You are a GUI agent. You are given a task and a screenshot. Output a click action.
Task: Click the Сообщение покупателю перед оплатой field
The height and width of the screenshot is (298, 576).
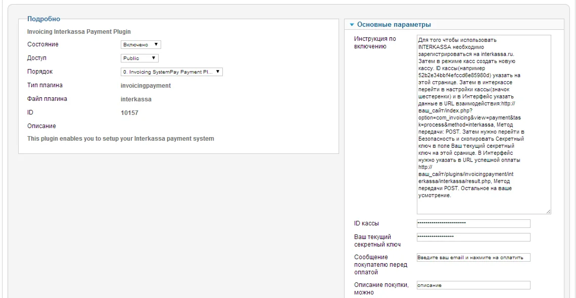(473, 258)
